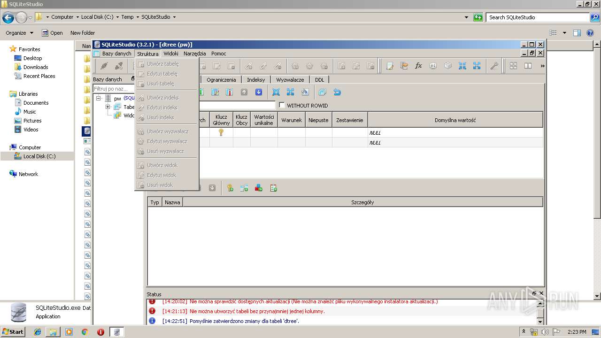Click the tile windows toolbar icon
This screenshot has width=601, height=338.
513,66
